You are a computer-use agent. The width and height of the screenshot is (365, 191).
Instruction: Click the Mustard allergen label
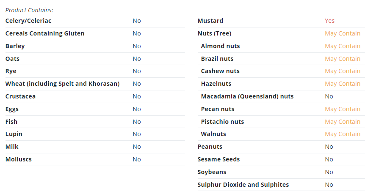210,21
